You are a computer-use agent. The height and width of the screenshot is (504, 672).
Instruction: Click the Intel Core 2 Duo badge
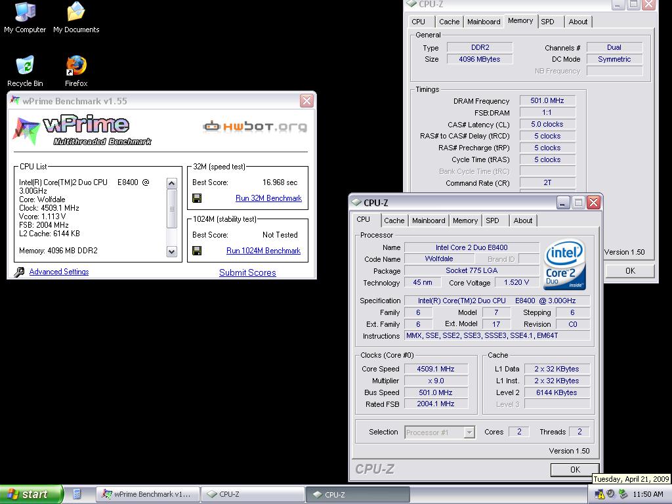tap(564, 265)
